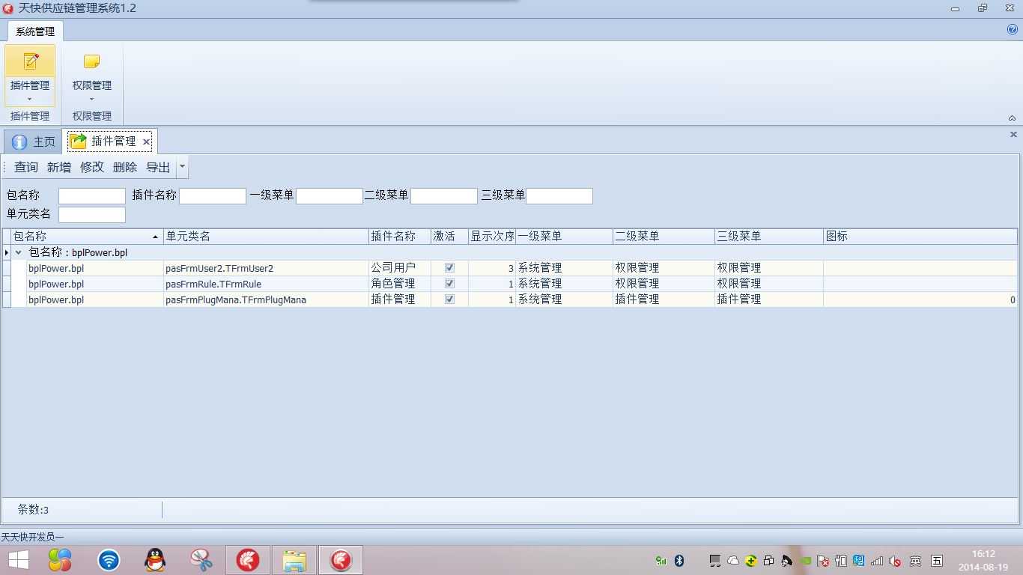Click the 显示次序 column header
1023x575 pixels.
pyautogui.click(x=492, y=237)
